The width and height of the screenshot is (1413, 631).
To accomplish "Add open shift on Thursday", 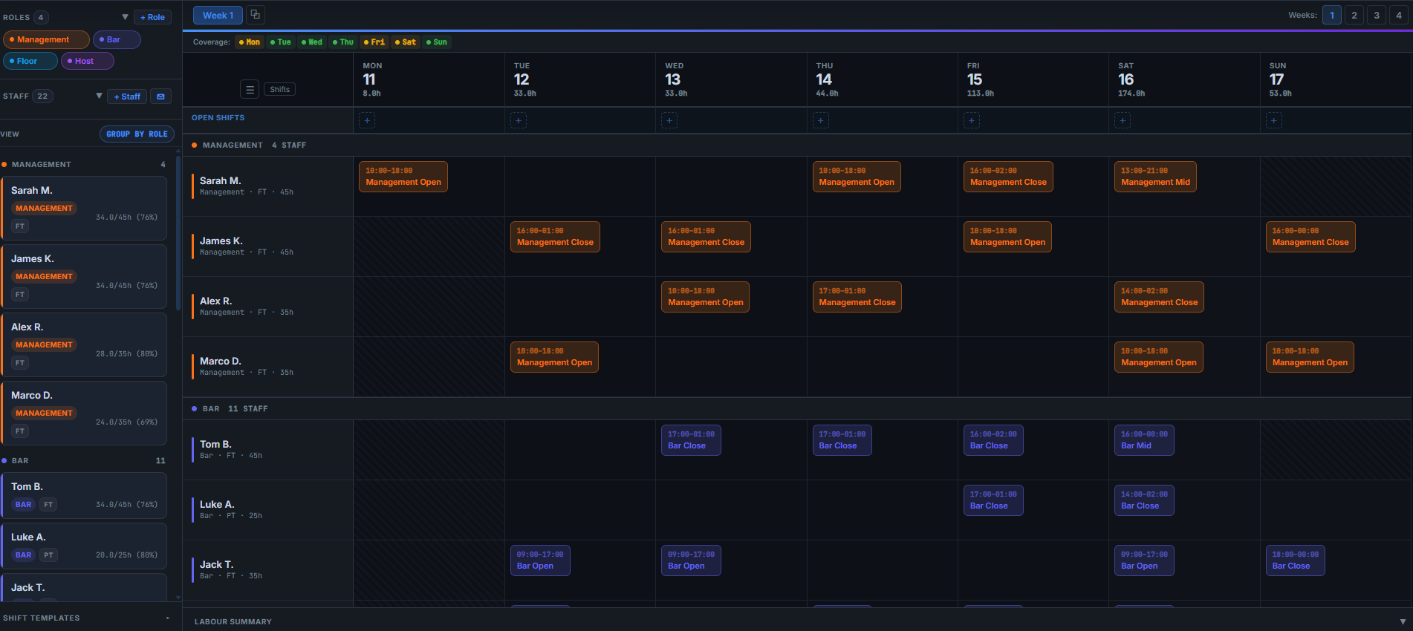I will [820, 120].
